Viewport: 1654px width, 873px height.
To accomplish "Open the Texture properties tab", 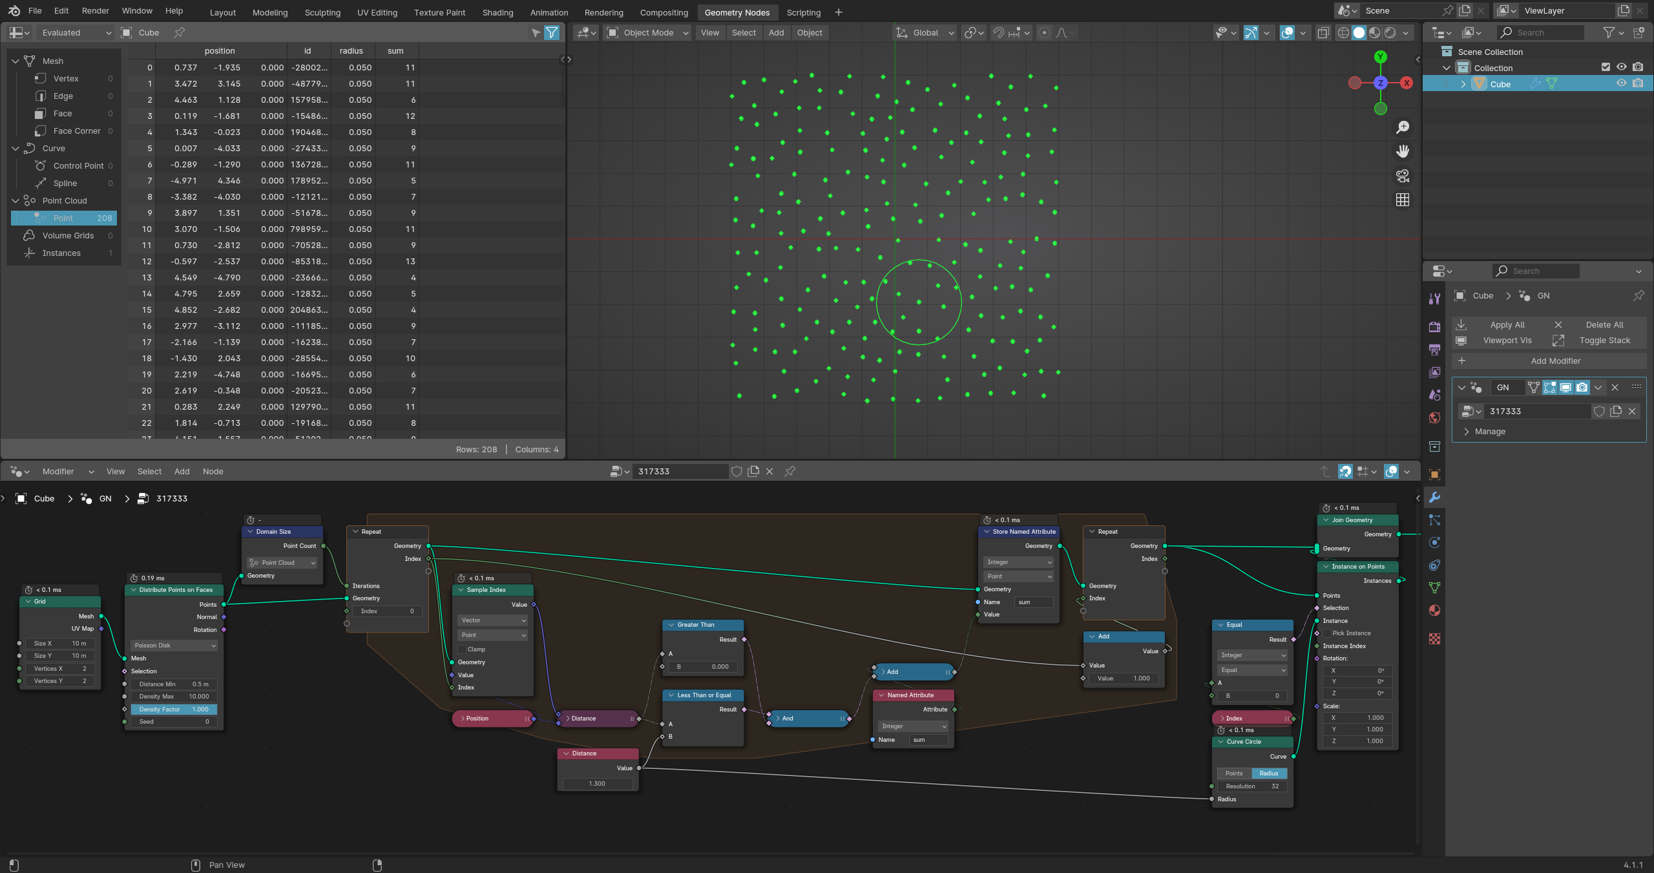I will pyautogui.click(x=1434, y=638).
